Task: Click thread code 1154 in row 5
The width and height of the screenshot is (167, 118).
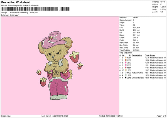Action: [147, 68]
